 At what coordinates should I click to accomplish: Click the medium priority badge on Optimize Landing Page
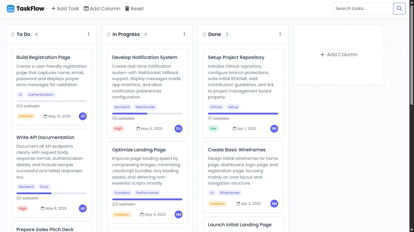tap(122, 214)
